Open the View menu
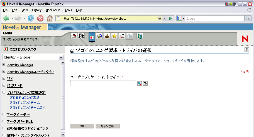The width and height of the screenshot is (254, 137). [x=25, y=10]
